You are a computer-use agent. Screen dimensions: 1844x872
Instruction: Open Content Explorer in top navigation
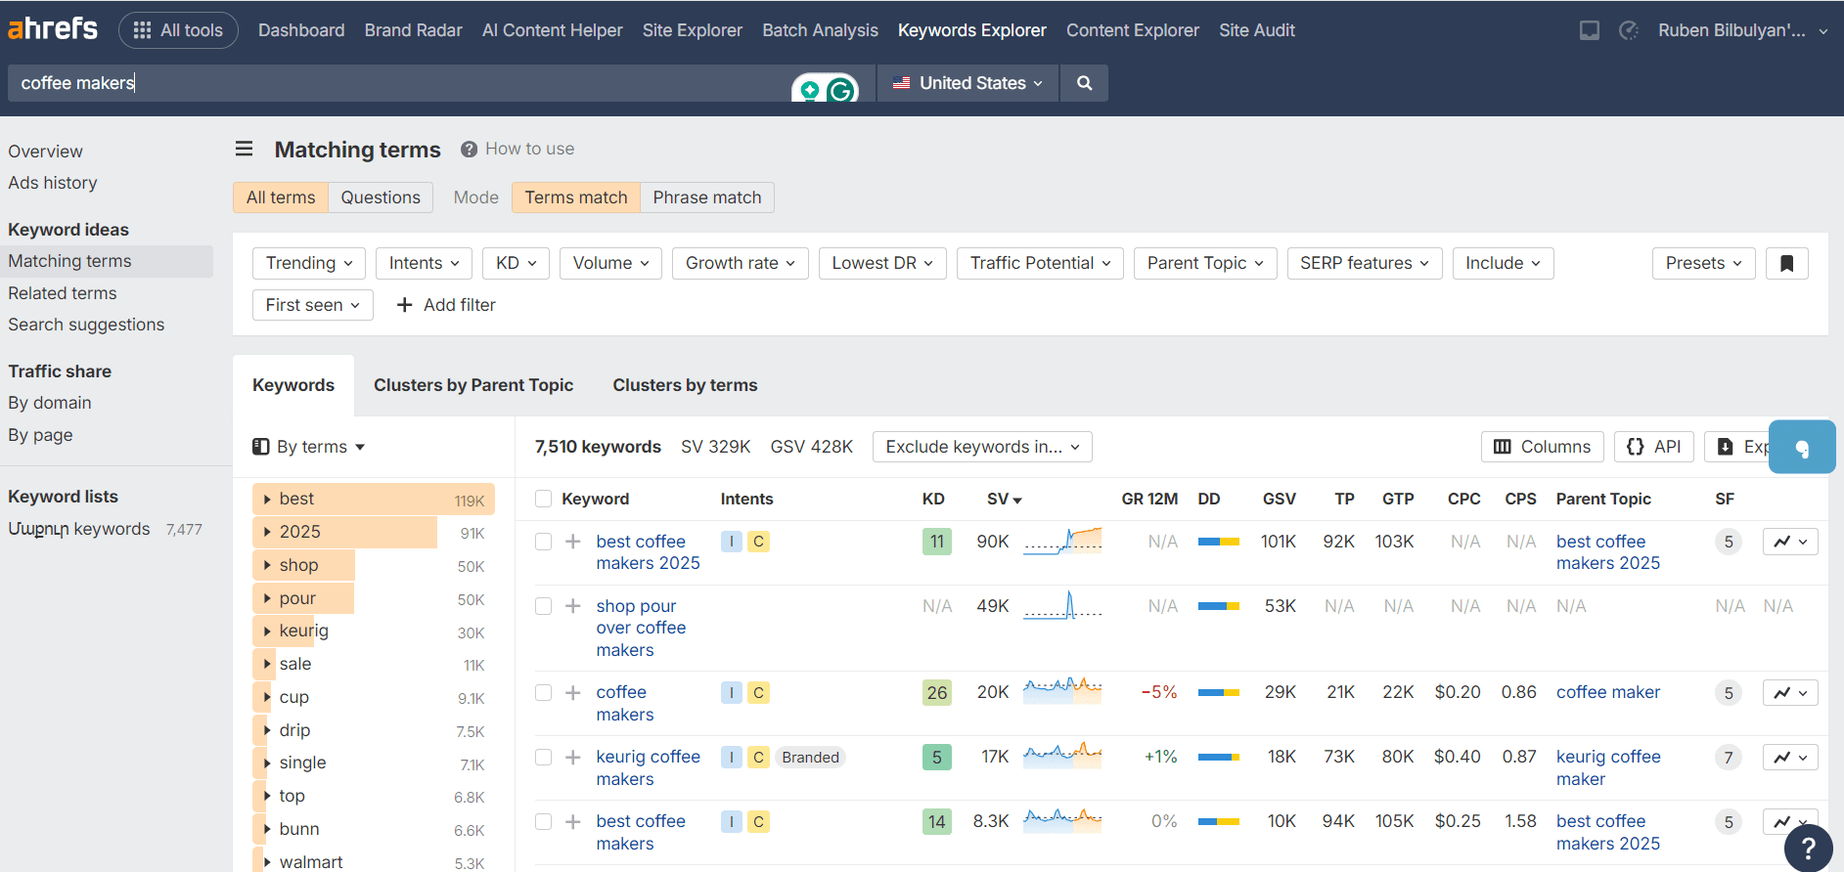click(1133, 30)
